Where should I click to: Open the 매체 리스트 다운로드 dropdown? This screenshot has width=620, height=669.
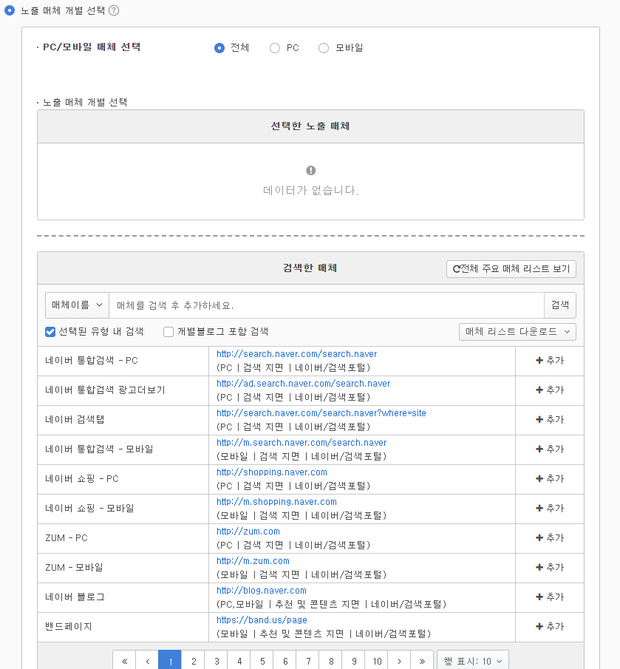tap(517, 331)
